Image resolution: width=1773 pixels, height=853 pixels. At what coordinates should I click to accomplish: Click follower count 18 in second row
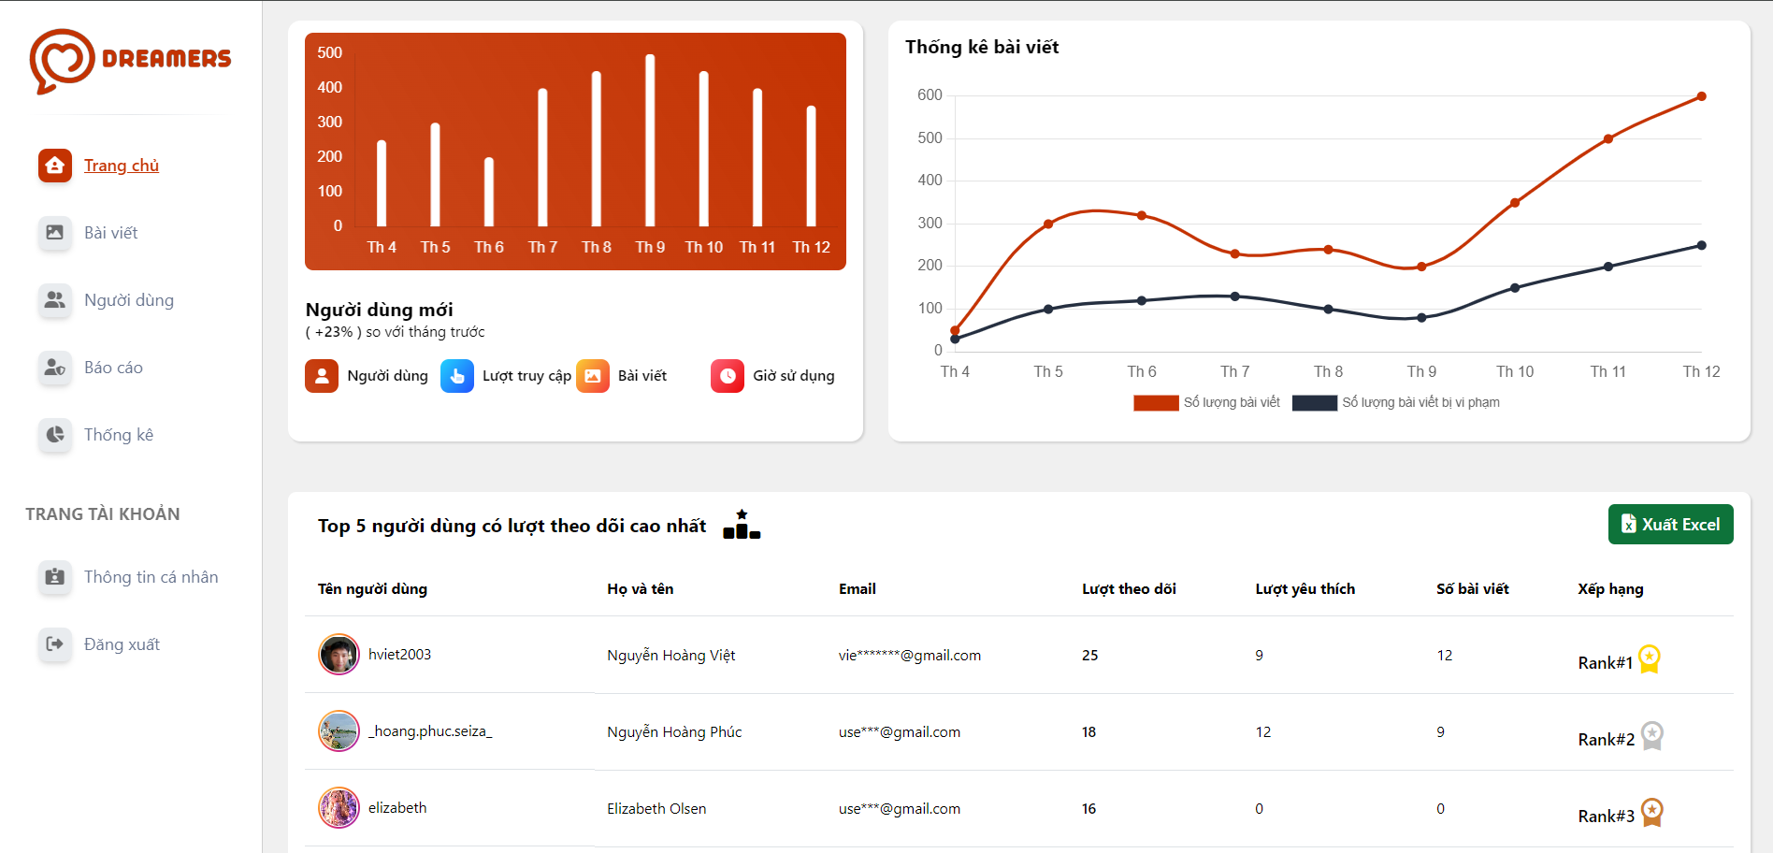pos(1089,732)
